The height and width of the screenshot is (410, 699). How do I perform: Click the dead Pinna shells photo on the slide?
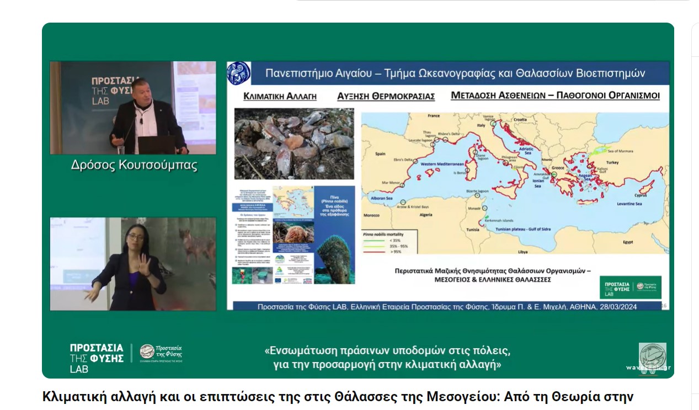(x=294, y=143)
